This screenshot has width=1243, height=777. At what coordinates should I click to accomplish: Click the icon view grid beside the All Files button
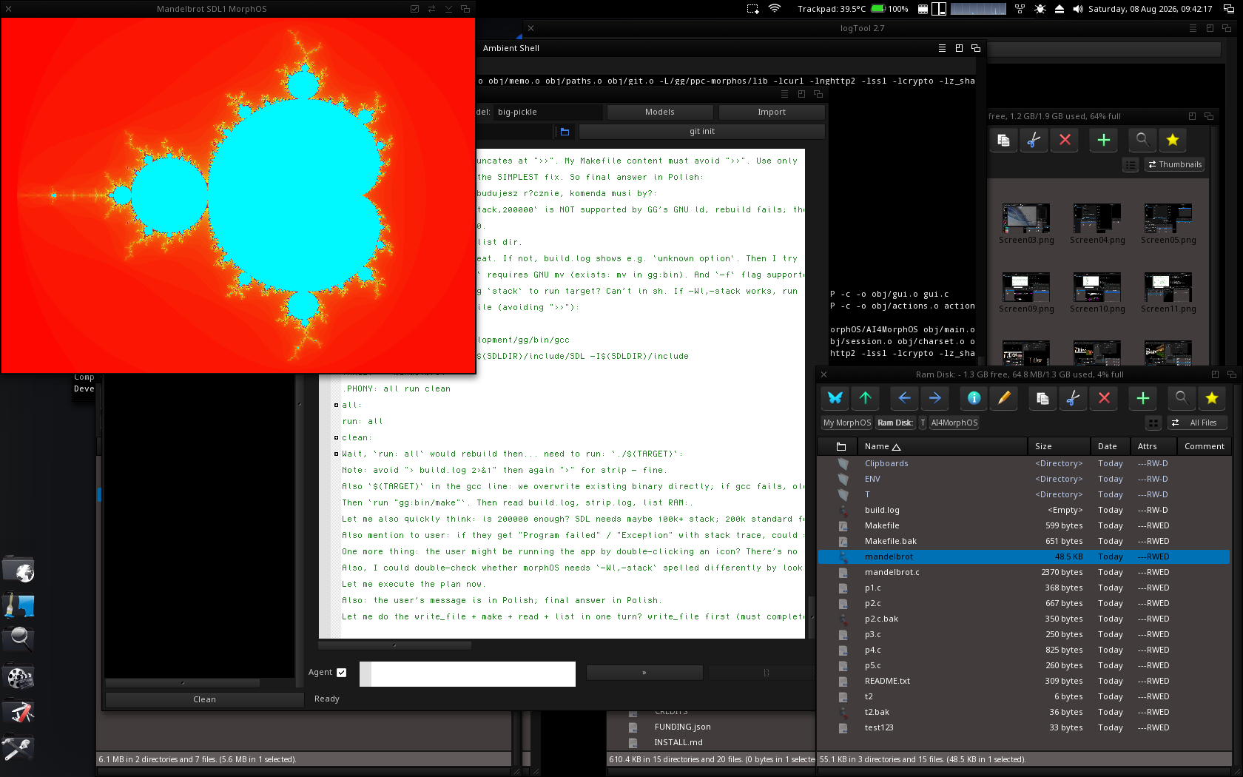click(x=1153, y=423)
